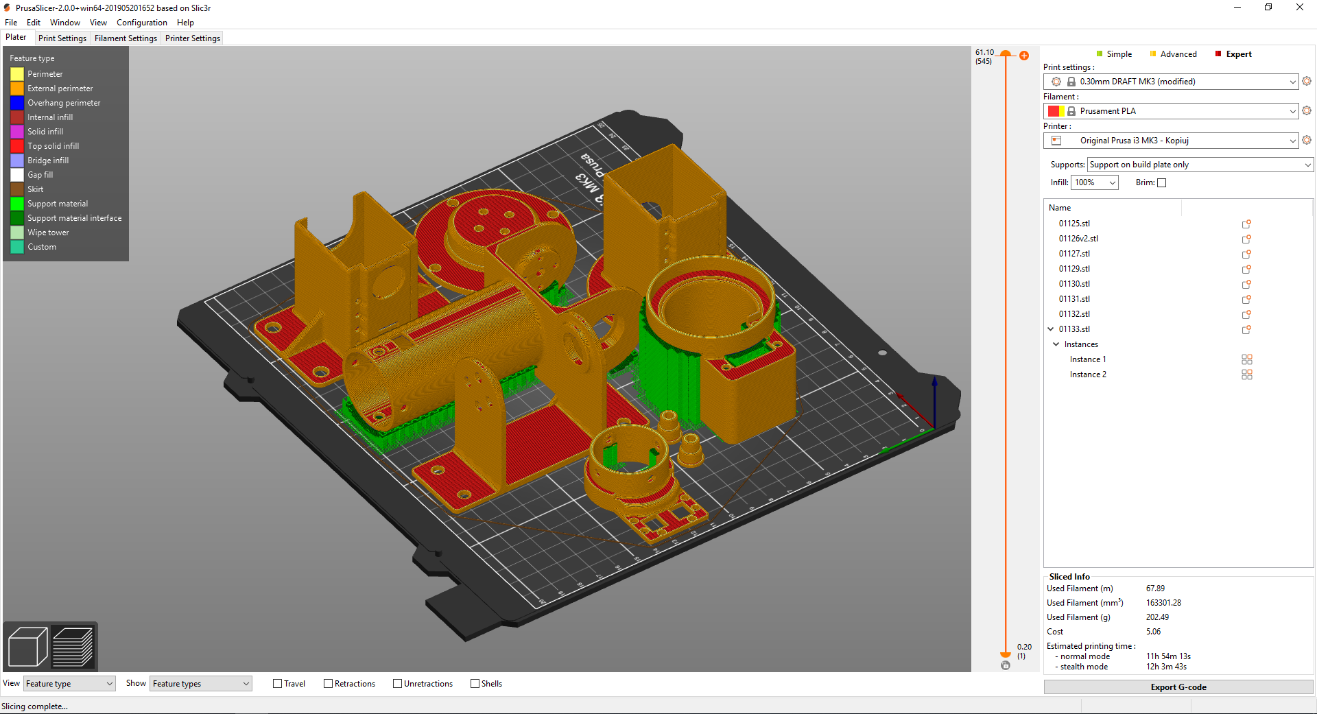Click the edit icon for 01126v2.stl
1317x714 pixels.
pos(1246,239)
